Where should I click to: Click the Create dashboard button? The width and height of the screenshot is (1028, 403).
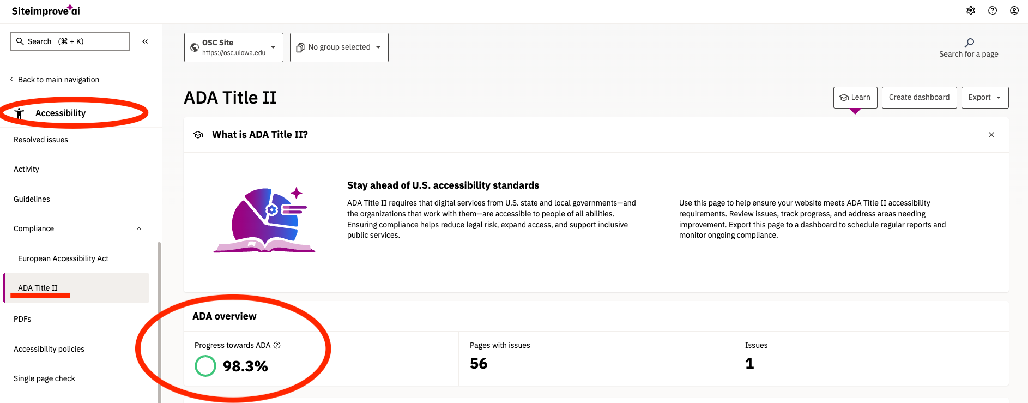click(x=919, y=97)
